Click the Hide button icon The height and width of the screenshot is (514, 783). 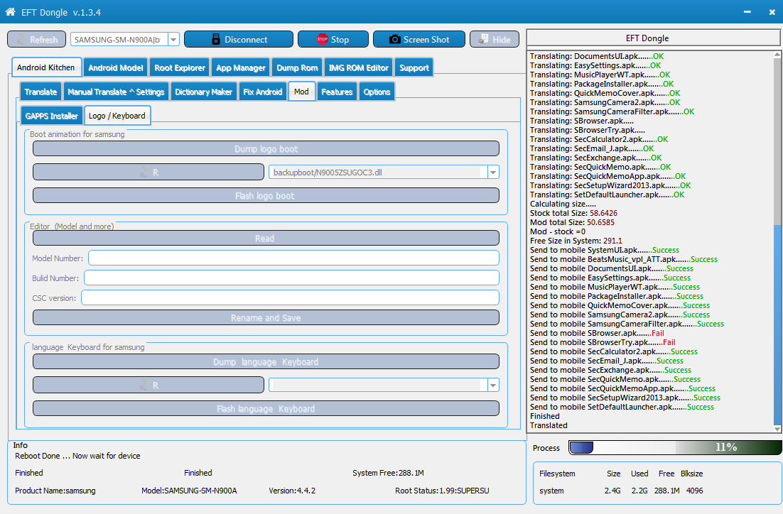click(483, 39)
